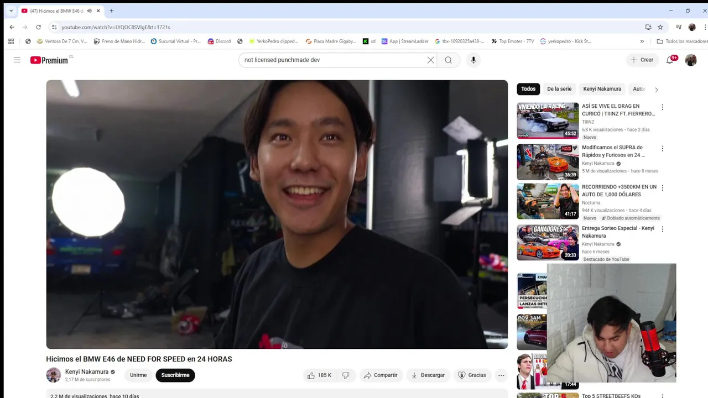The height and width of the screenshot is (398, 708).
Task: Open YouTube notifications bell
Action: click(670, 60)
